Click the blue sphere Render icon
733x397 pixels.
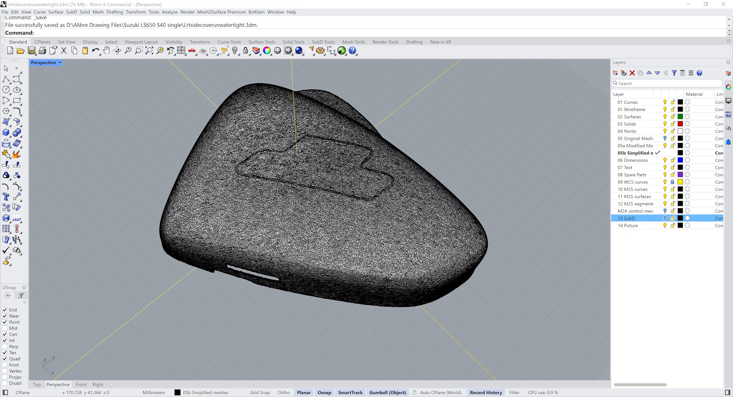(x=299, y=51)
